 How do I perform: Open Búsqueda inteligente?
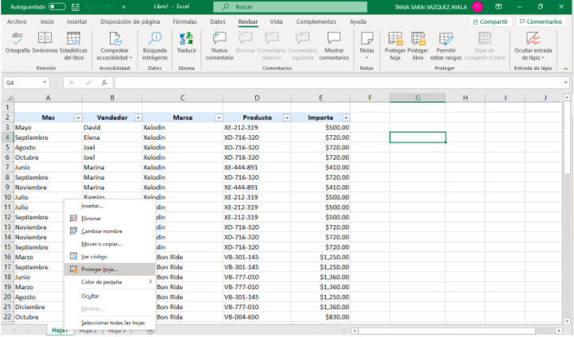(x=155, y=46)
